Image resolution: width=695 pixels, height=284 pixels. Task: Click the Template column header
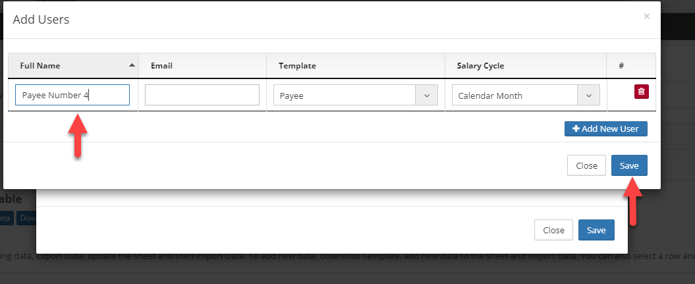pos(297,66)
